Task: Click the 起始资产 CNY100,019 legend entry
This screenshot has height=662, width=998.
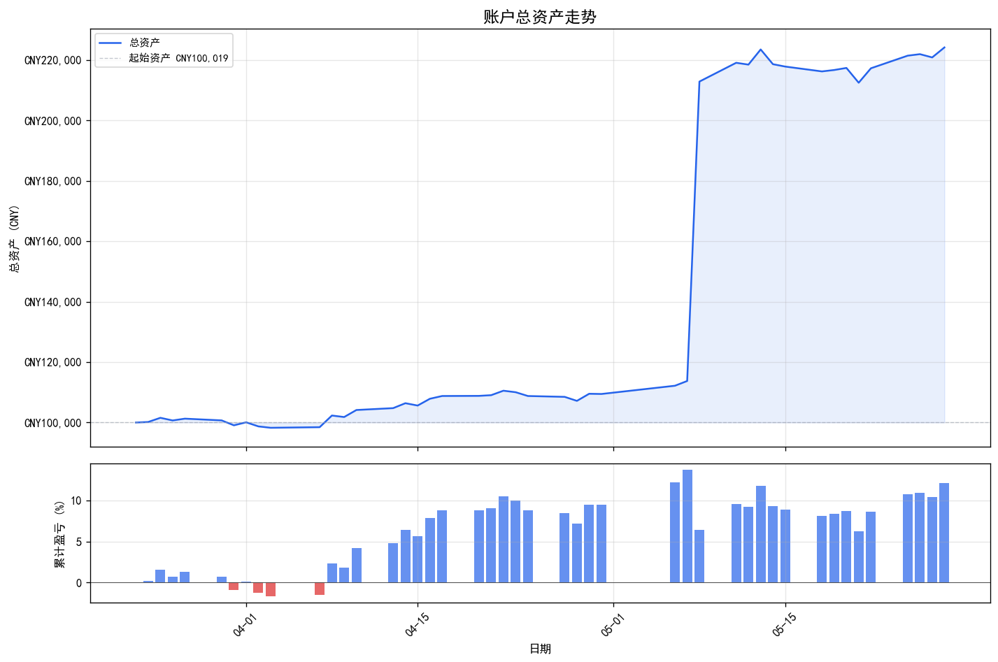Action: (178, 58)
